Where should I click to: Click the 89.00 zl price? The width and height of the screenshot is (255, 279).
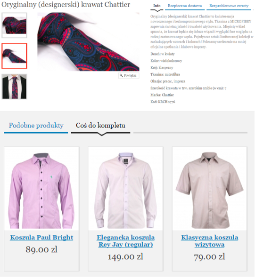pos(41,249)
